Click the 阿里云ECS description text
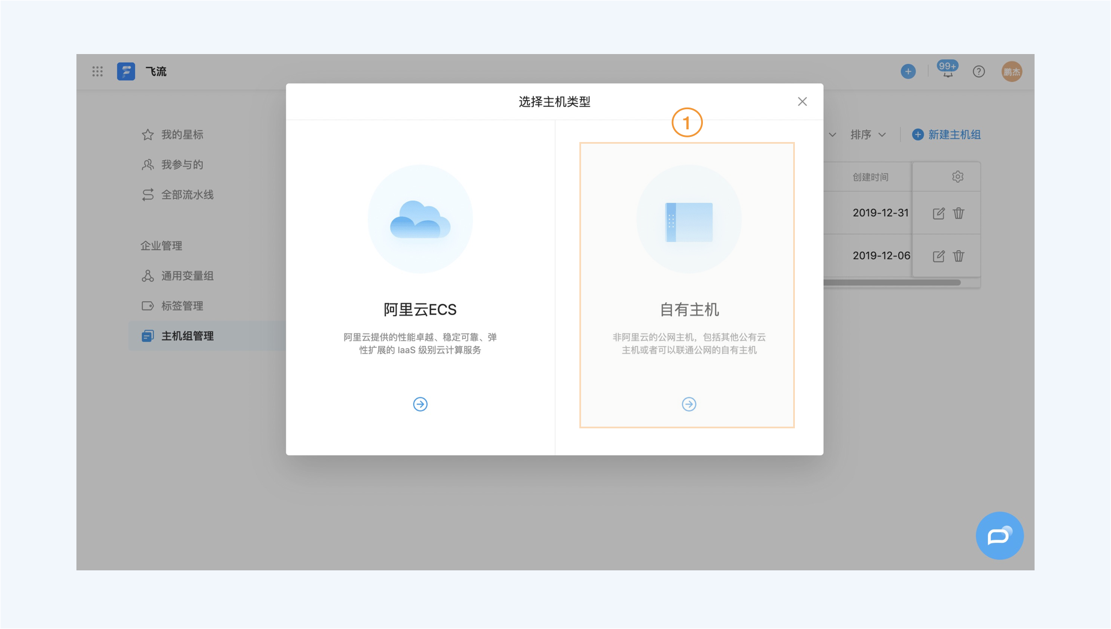 tap(420, 343)
